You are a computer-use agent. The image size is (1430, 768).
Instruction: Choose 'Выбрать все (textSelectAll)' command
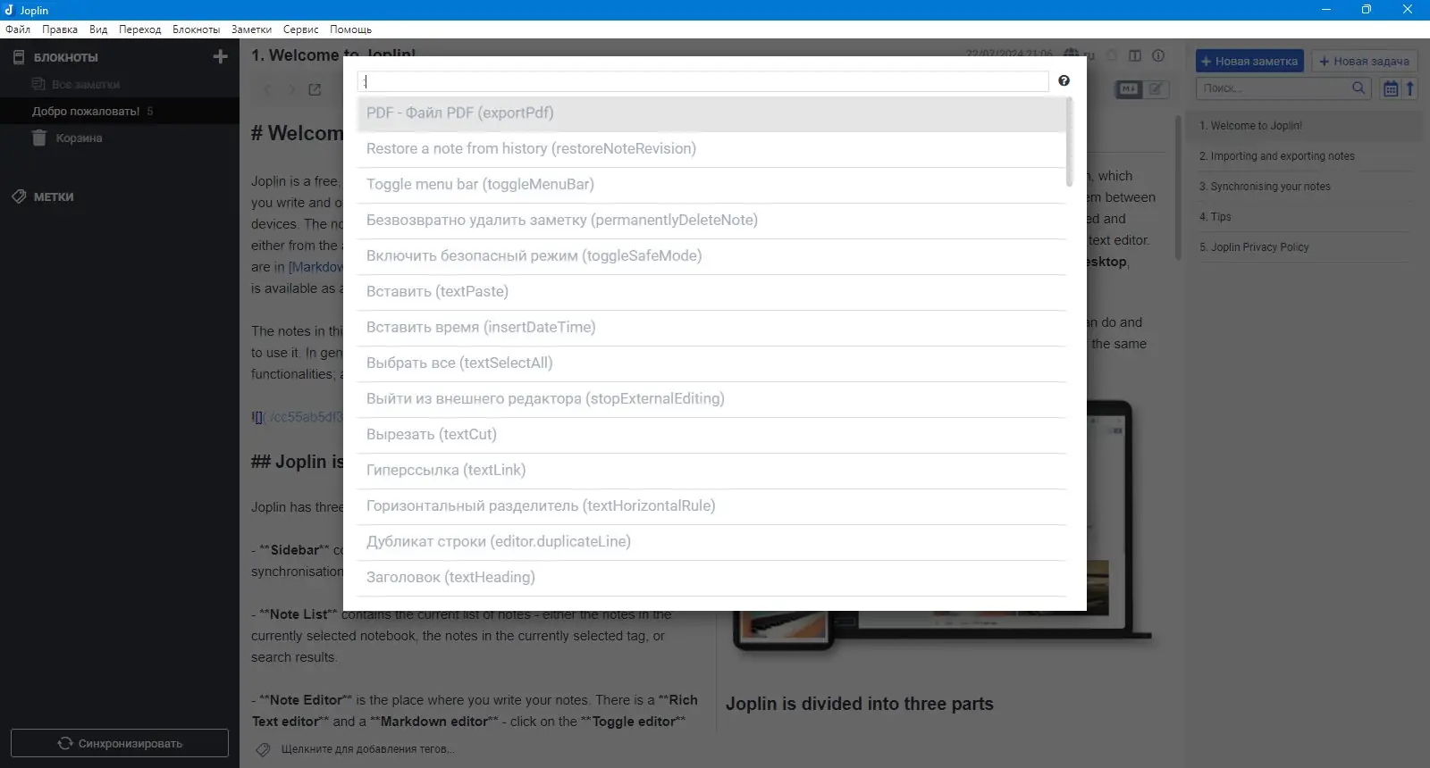(711, 363)
